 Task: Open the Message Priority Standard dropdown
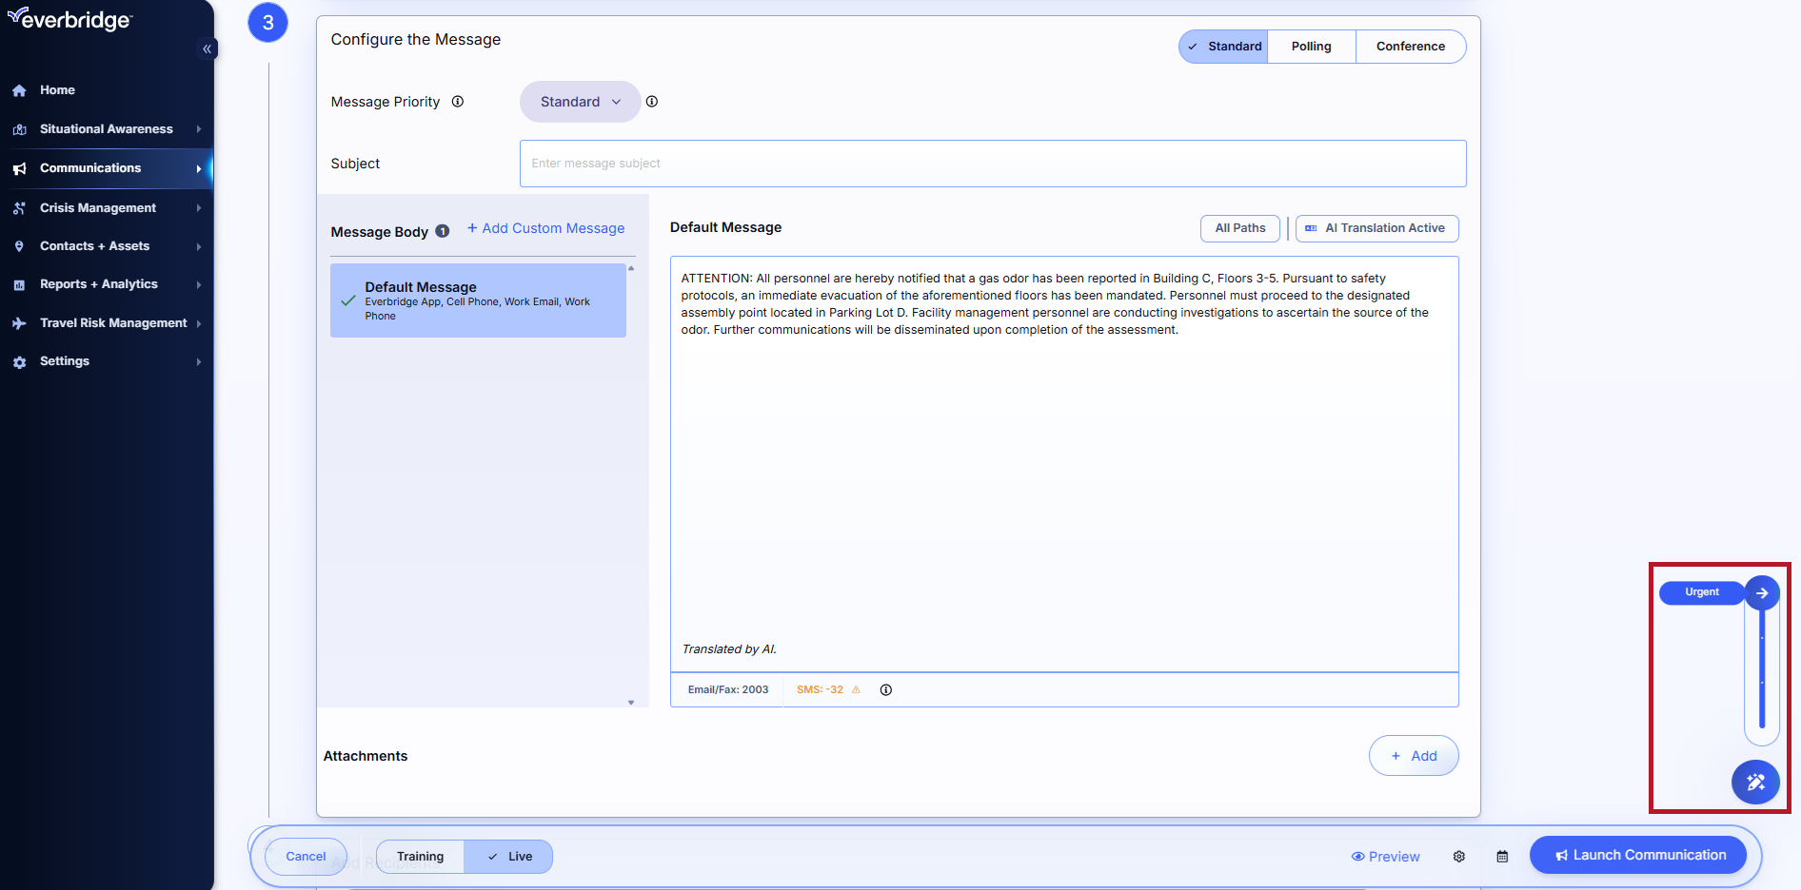click(580, 102)
